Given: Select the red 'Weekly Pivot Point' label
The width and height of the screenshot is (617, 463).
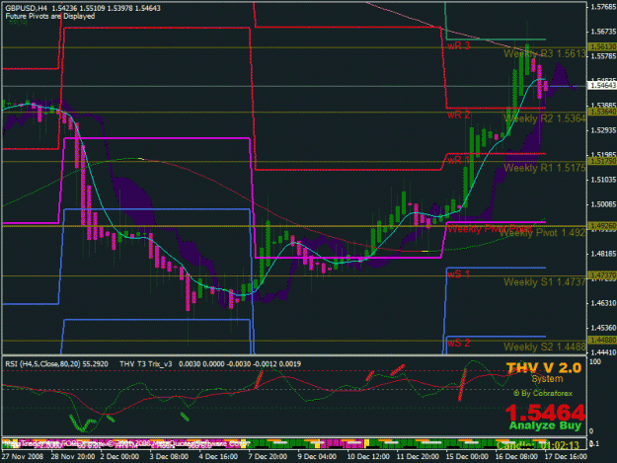Looking at the screenshot, I should coord(490,229).
